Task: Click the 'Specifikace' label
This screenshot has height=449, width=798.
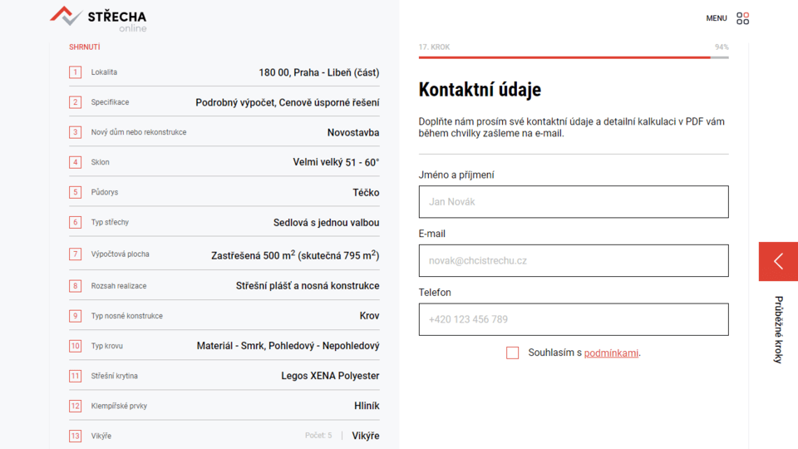Action: tap(110, 102)
